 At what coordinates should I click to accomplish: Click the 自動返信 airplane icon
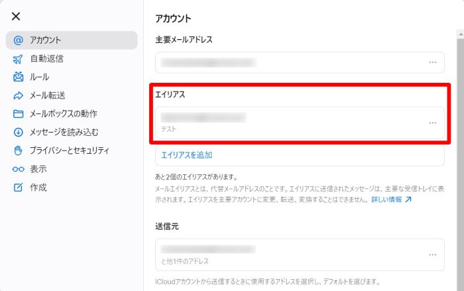[18, 59]
